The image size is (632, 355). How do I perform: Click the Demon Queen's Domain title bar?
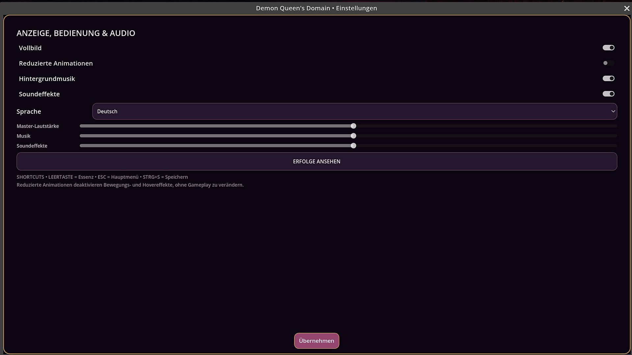316,8
